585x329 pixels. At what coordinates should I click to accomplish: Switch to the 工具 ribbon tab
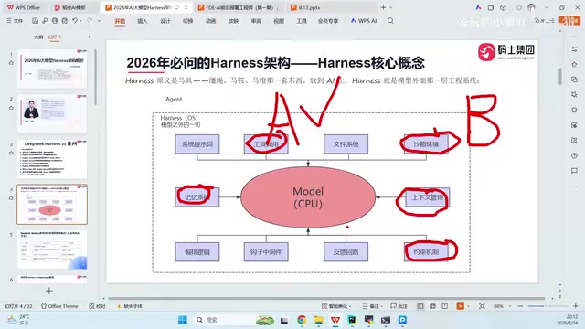(302, 21)
